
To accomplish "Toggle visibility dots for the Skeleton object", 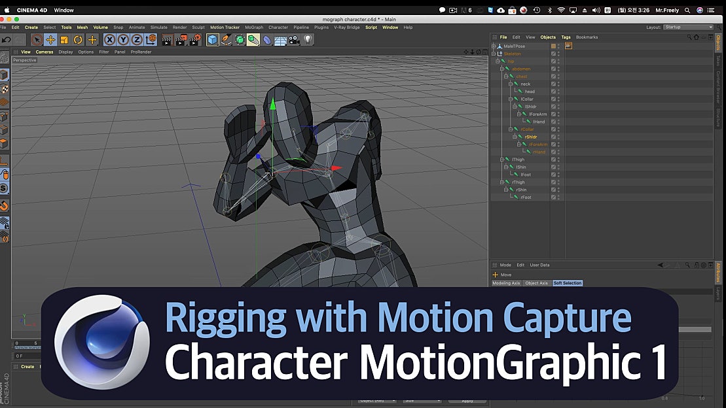I will [x=560, y=52].
